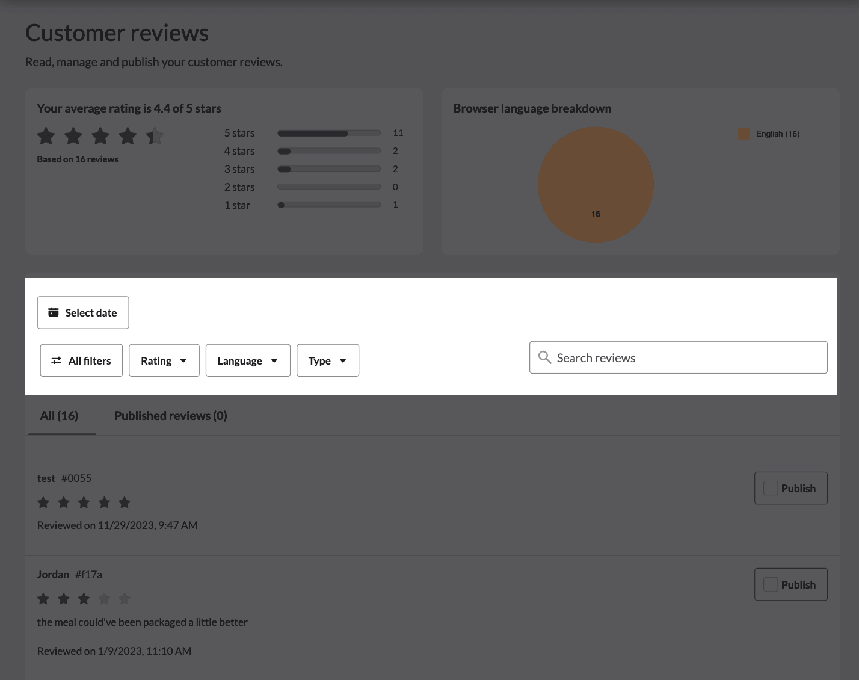Click the filter icon beside All filters

tap(57, 360)
